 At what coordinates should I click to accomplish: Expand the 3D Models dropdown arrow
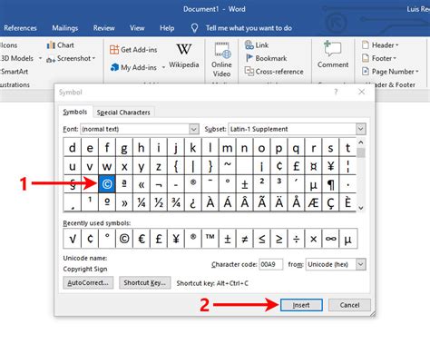pyautogui.click(x=40, y=58)
